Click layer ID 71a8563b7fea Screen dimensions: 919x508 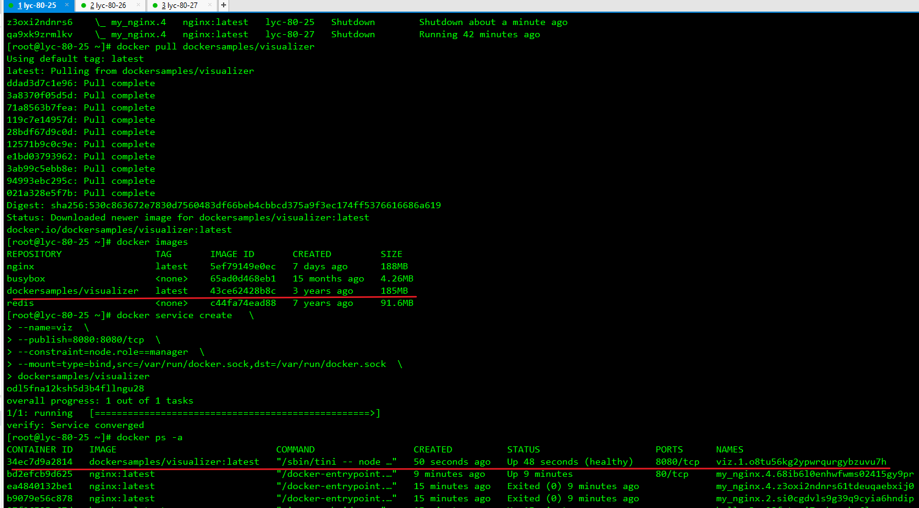click(x=40, y=107)
